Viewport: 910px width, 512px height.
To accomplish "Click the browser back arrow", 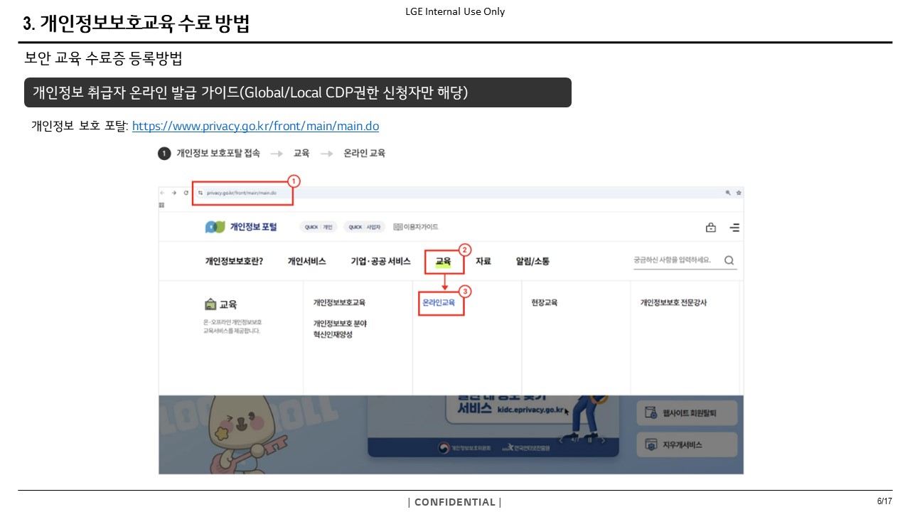I will coord(163,193).
